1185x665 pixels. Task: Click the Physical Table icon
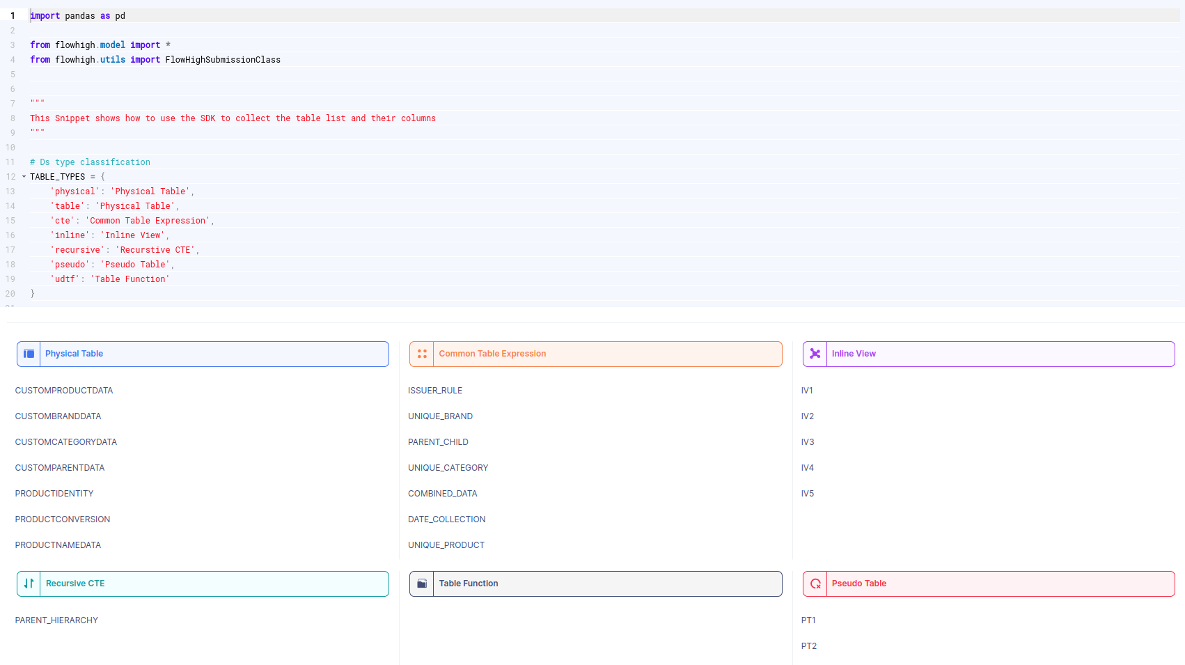[x=29, y=354]
